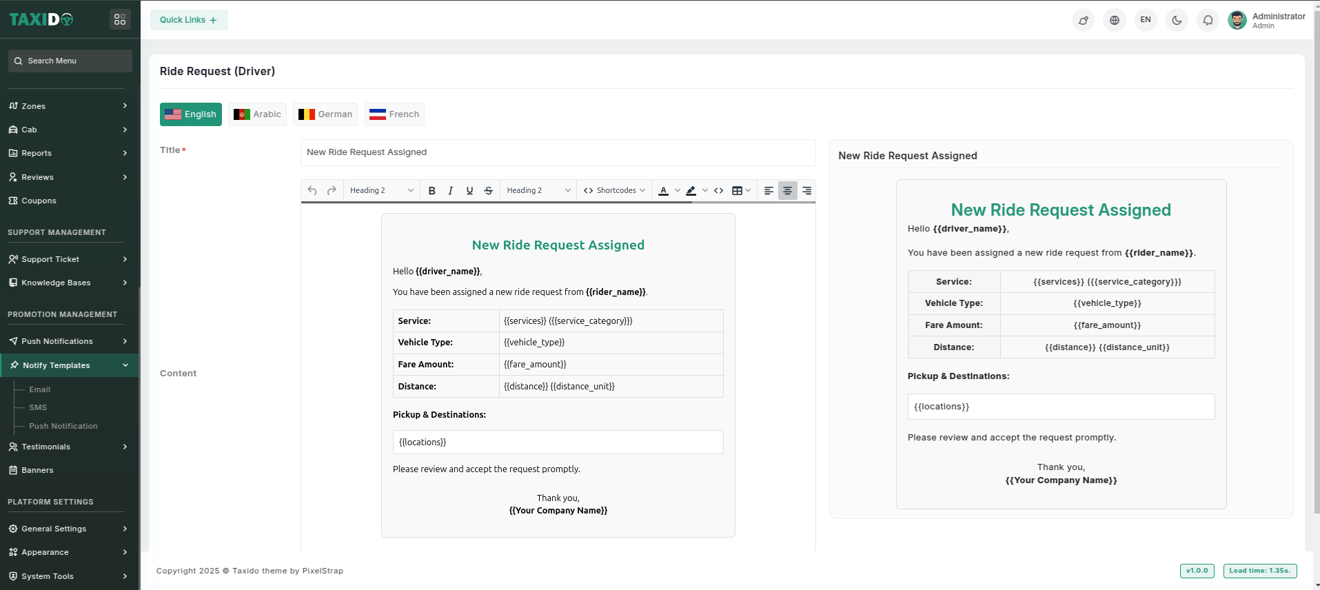Align text to the left

click(x=769, y=191)
